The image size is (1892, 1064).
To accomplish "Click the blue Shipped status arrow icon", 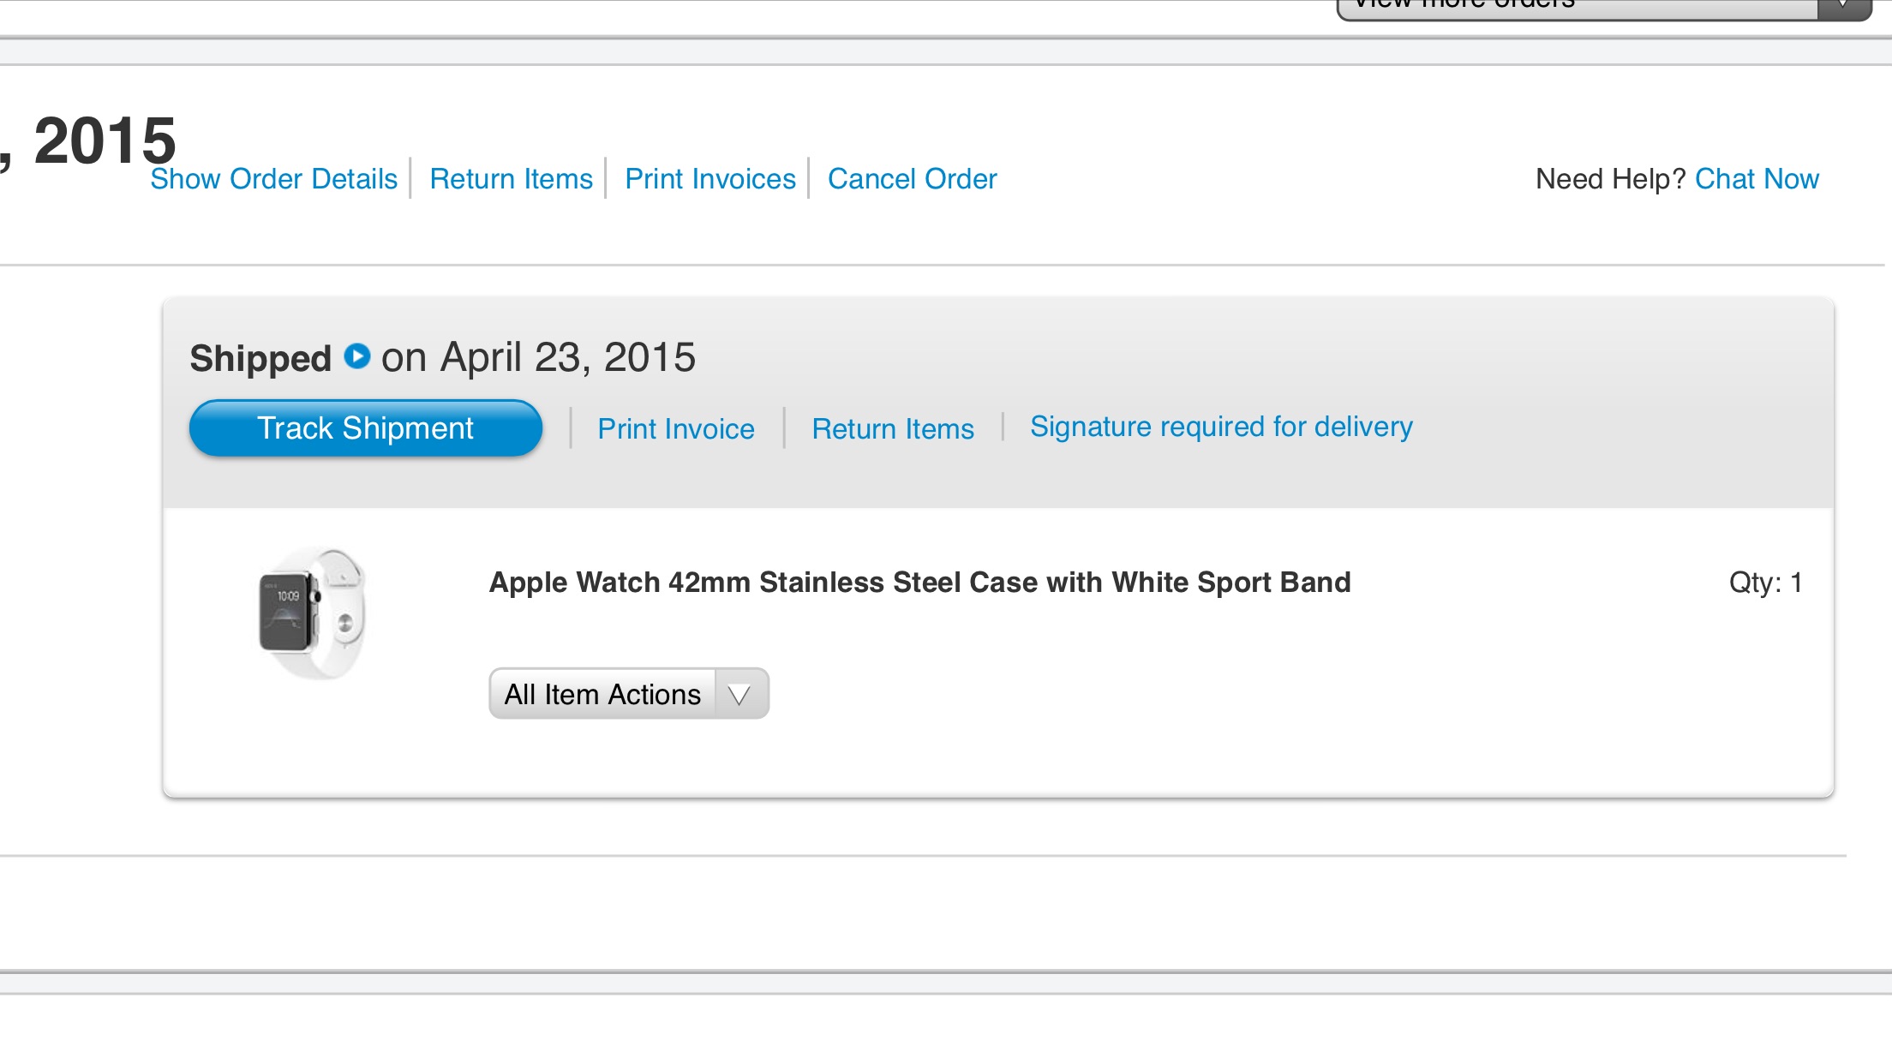I will click(x=356, y=356).
